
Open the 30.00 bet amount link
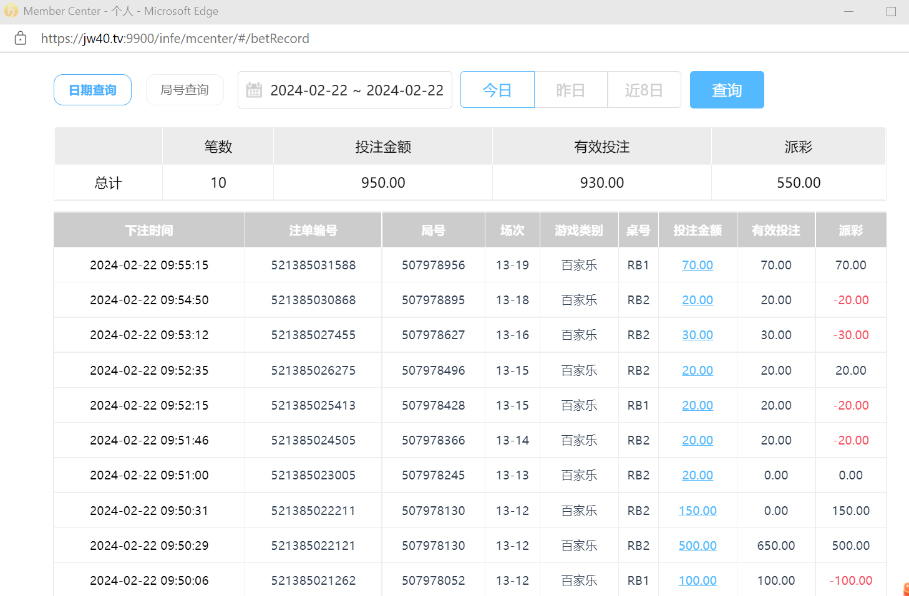click(697, 335)
